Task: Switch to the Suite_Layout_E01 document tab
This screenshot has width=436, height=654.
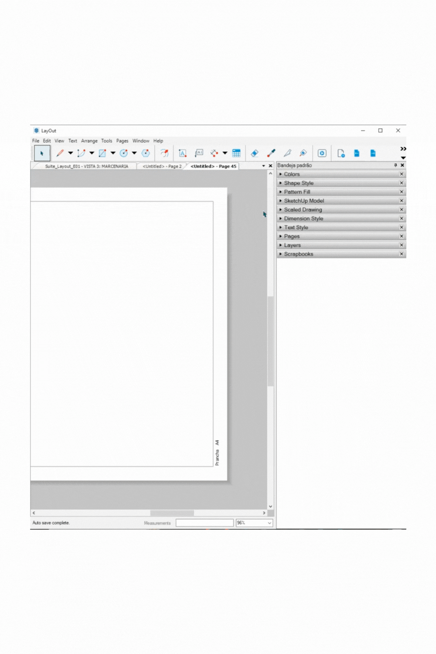Action: tap(86, 166)
